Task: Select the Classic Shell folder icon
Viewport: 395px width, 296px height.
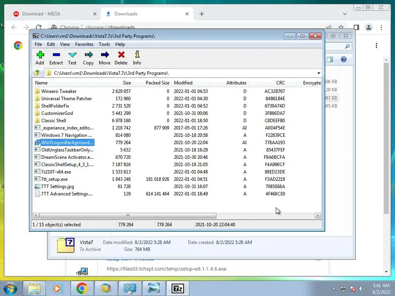Action: click(37, 120)
